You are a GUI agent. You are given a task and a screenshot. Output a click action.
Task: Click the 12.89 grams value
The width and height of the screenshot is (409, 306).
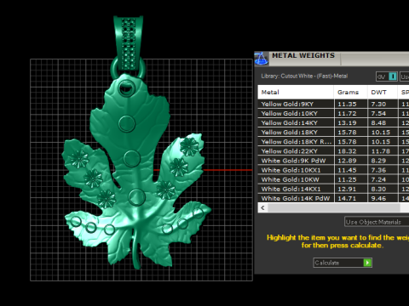[347, 161]
